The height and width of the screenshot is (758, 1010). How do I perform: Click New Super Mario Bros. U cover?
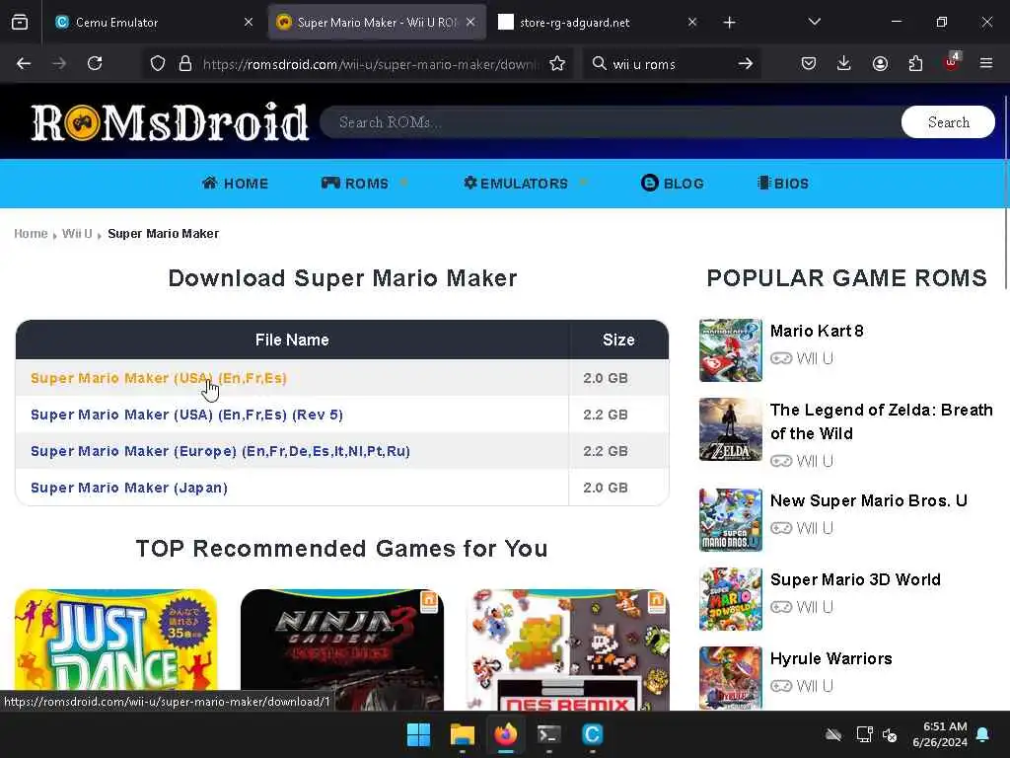[x=731, y=520]
